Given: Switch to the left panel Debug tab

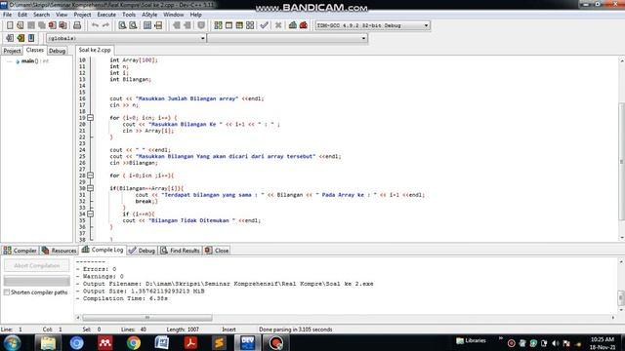Looking at the screenshot, I should tap(57, 51).
